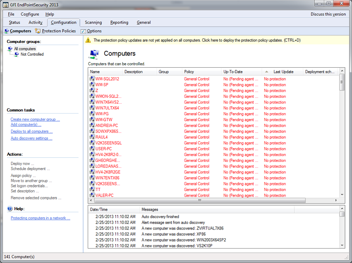Click the WM-PG computer icon
The image size is (352, 263).
[92, 114]
